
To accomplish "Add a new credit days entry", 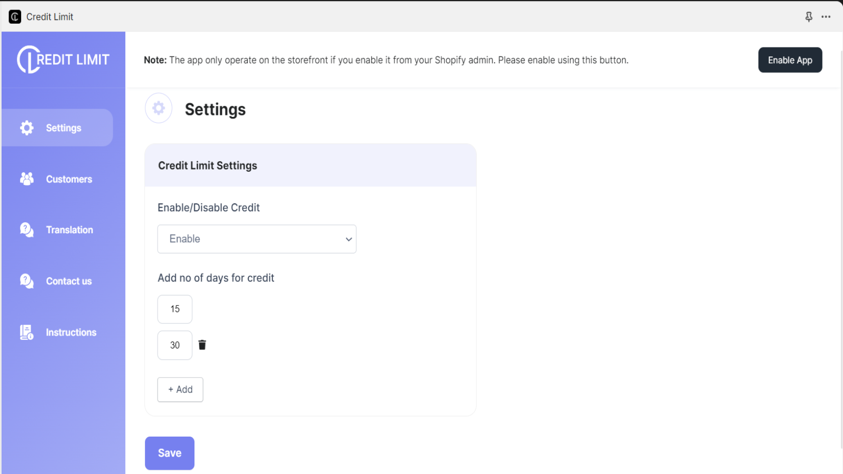I will 180,389.
